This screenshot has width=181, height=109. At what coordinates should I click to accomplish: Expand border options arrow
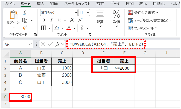[x=49, y=28]
